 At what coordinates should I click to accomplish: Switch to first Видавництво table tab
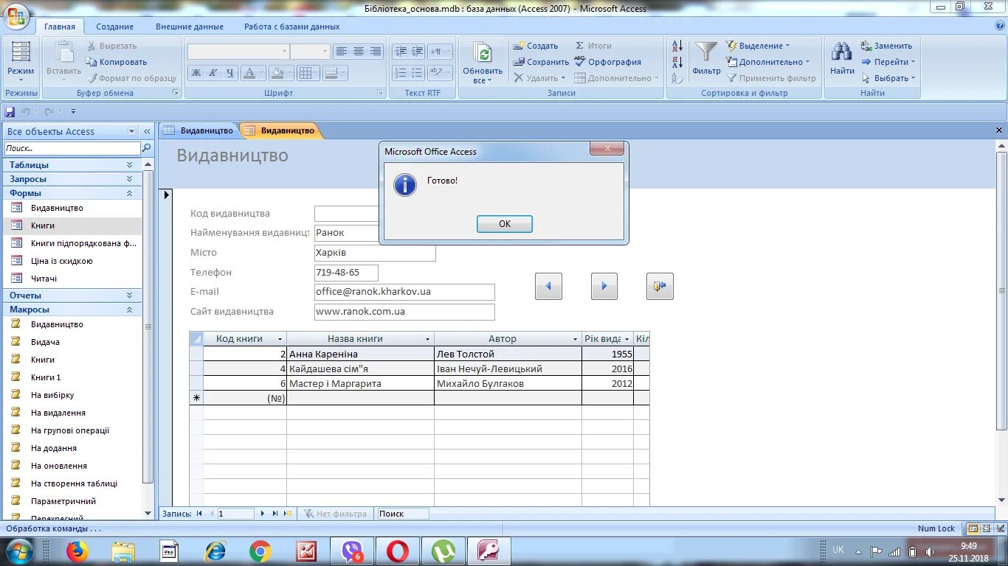199,130
